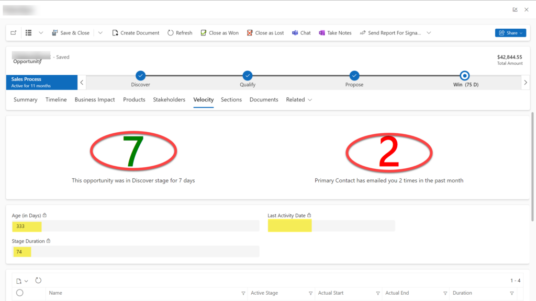536x301 pixels.
Task: Click new record page icon in subgrid
Action: tap(19, 281)
